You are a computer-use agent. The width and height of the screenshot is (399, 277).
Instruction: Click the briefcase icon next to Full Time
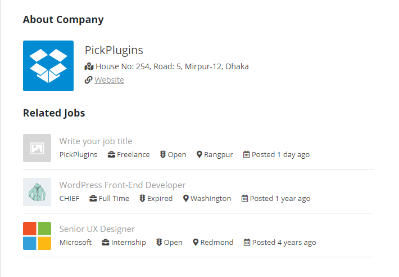93,198
